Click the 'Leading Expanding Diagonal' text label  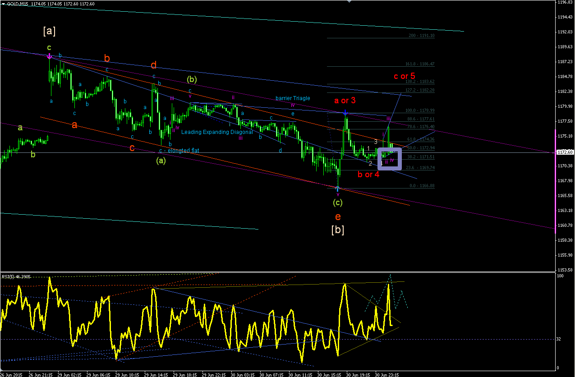point(217,132)
